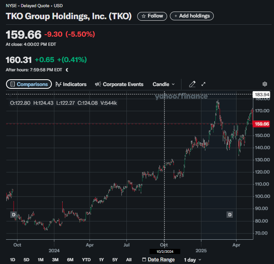Open the Indicators panel
Viewport: 274px width, 264px height.
click(71, 84)
